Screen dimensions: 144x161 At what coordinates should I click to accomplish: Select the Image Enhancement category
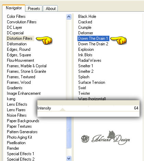(x=24, y=93)
